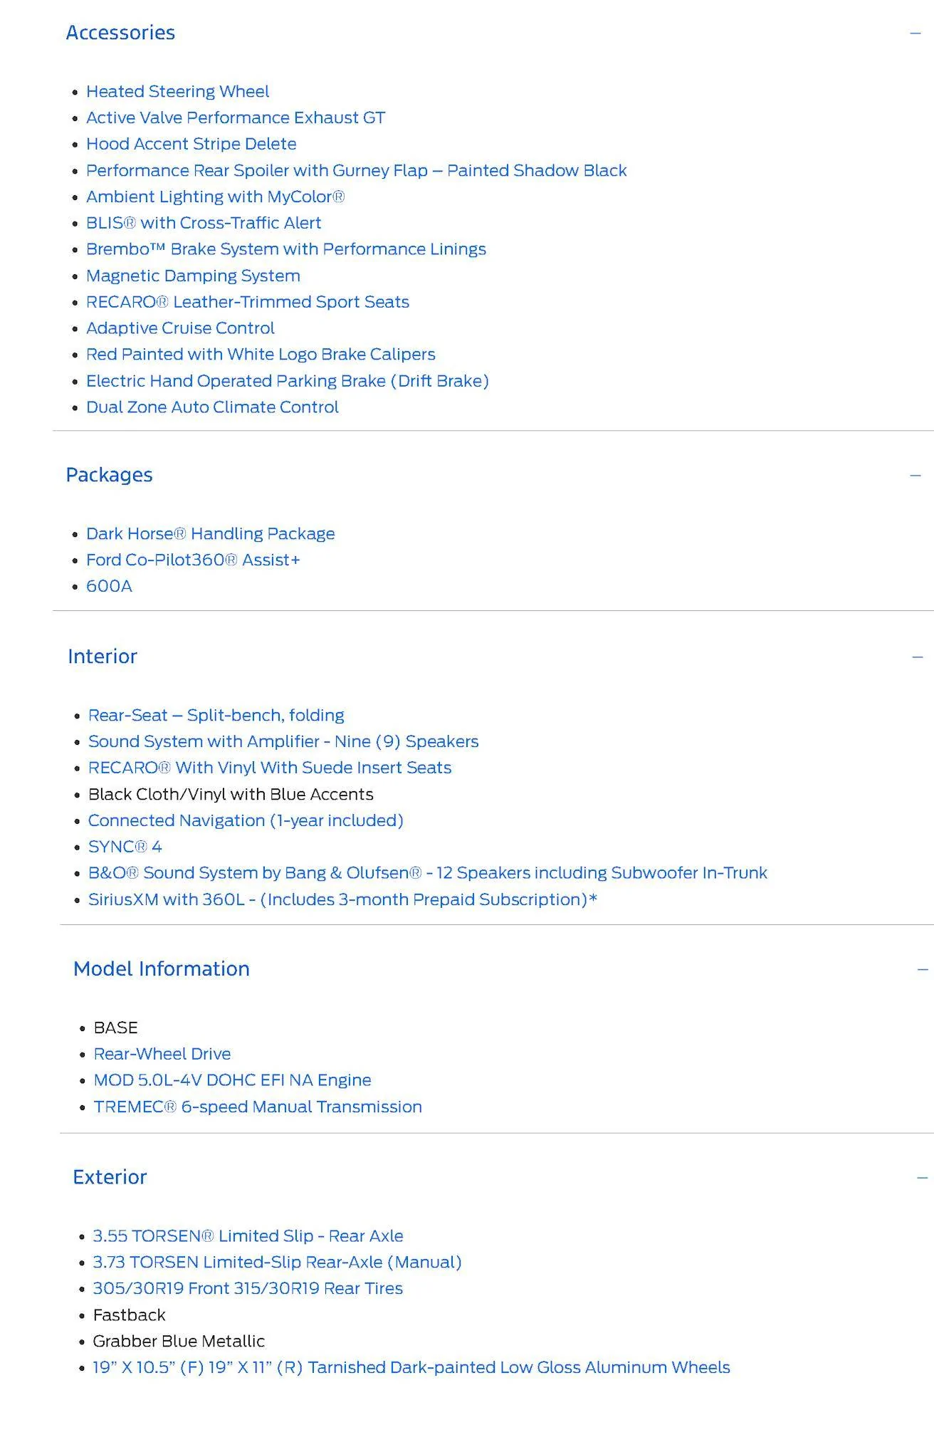Click Active Valve Performance Exhaust GT

236,117
